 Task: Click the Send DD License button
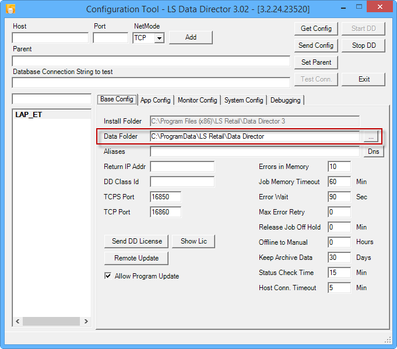tap(138, 241)
